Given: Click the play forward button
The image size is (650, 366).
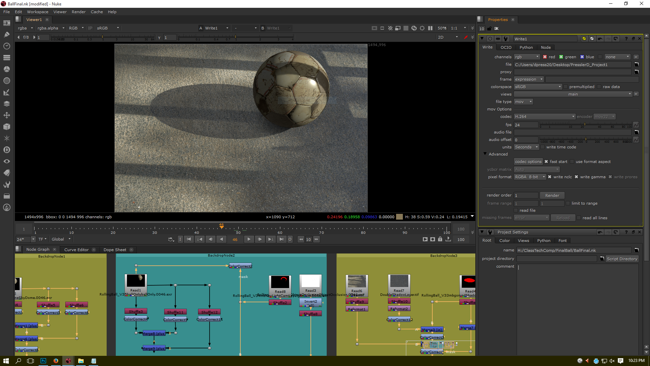Looking at the screenshot, I should tap(249, 239).
